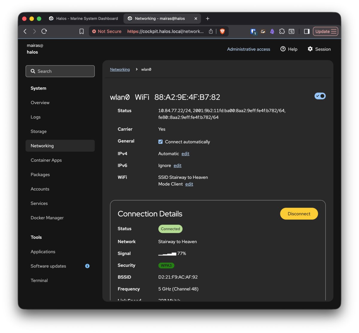The height and width of the screenshot is (333, 359).
Task: Edit the IPv4 settings
Action: click(x=185, y=153)
